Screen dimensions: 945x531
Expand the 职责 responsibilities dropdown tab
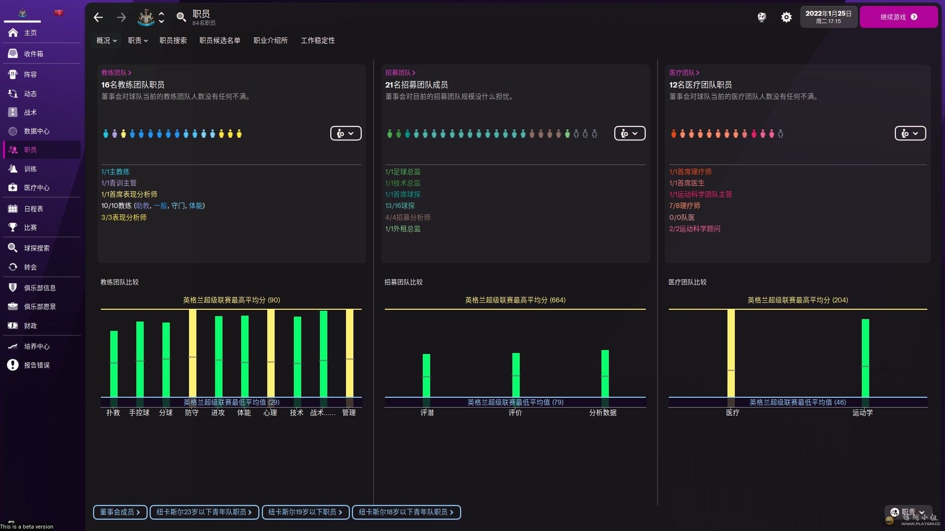coord(138,40)
